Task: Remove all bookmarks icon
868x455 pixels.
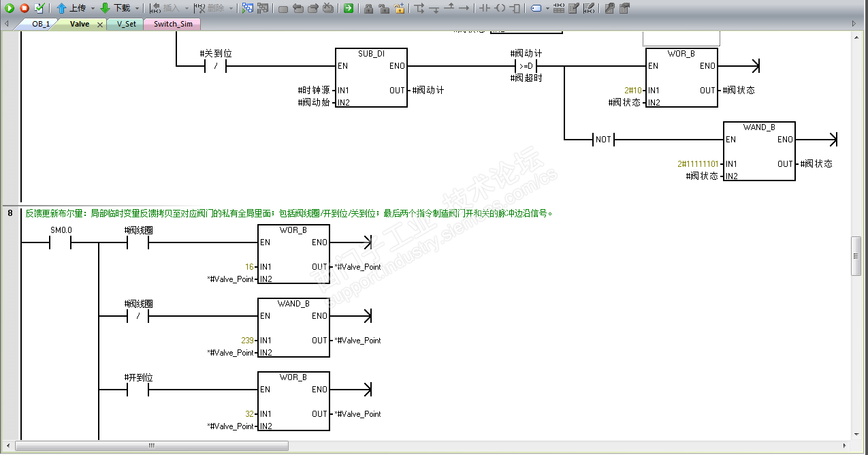Action: tap(327, 8)
